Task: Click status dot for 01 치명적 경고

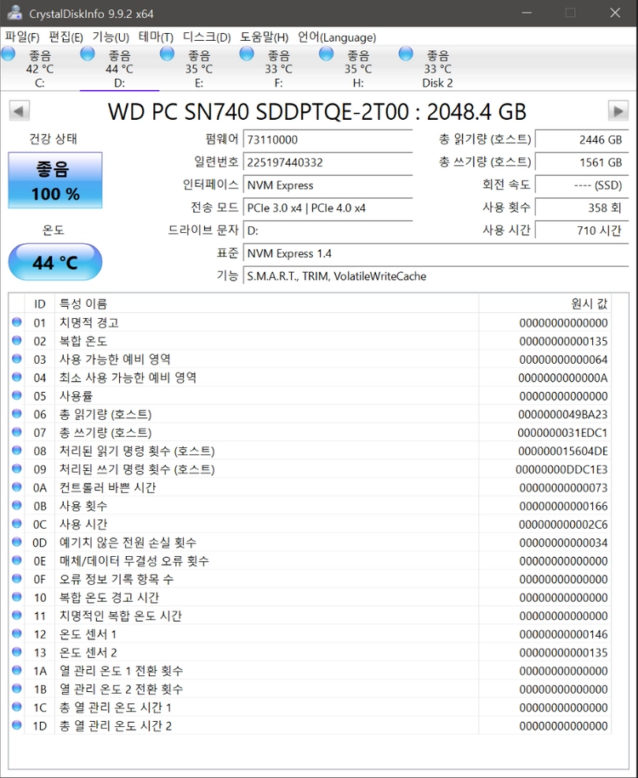Action: coord(17,322)
